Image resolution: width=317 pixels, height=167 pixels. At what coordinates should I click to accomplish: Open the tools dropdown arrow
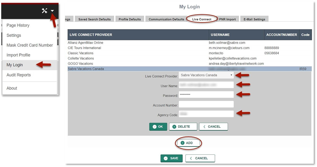click(52, 11)
